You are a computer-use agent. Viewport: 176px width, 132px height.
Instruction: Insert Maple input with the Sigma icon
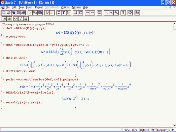pyautogui.click(x=59, y=13)
